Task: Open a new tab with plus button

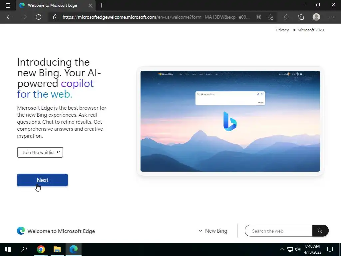Action: click(101, 5)
